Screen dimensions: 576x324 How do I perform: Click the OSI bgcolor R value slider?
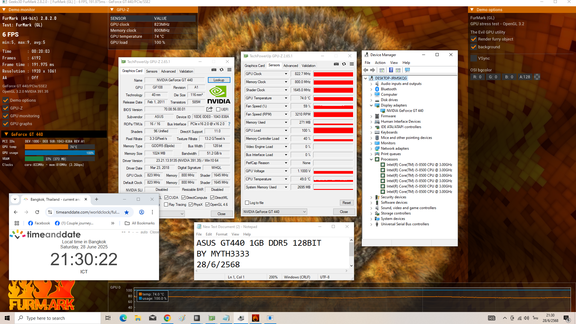(477, 77)
